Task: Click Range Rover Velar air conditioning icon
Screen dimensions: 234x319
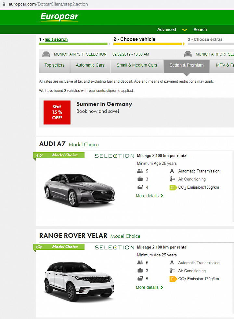Action: pos(172,271)
